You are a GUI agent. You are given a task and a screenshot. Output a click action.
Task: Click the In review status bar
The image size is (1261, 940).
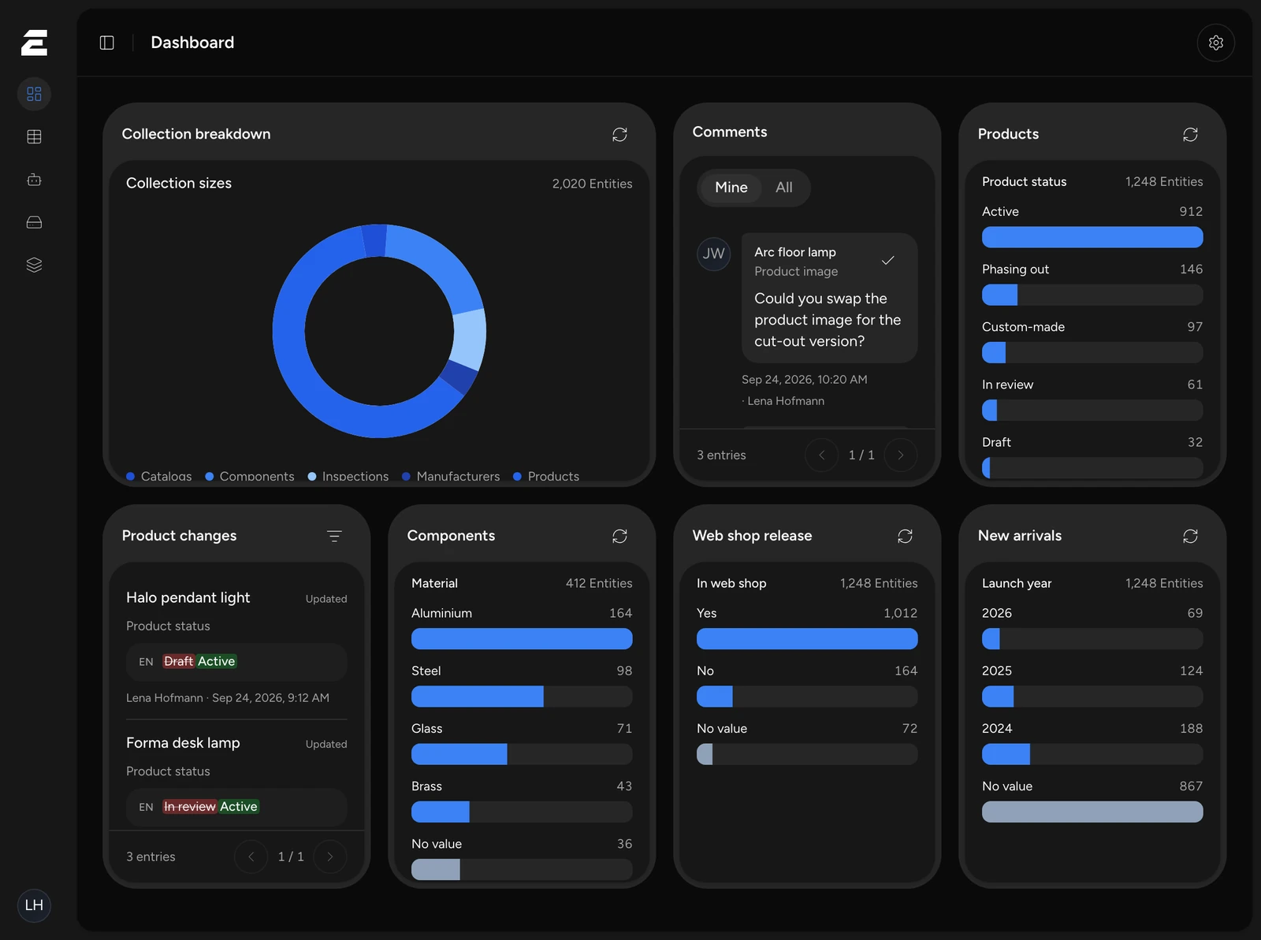pyautogui.click(x=1092, y=410)
